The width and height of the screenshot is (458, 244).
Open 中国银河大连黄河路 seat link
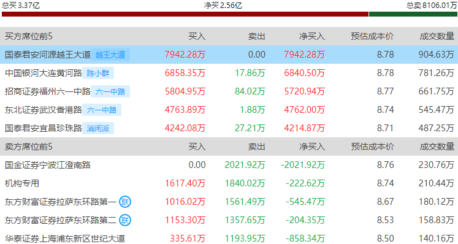(44, 73)
